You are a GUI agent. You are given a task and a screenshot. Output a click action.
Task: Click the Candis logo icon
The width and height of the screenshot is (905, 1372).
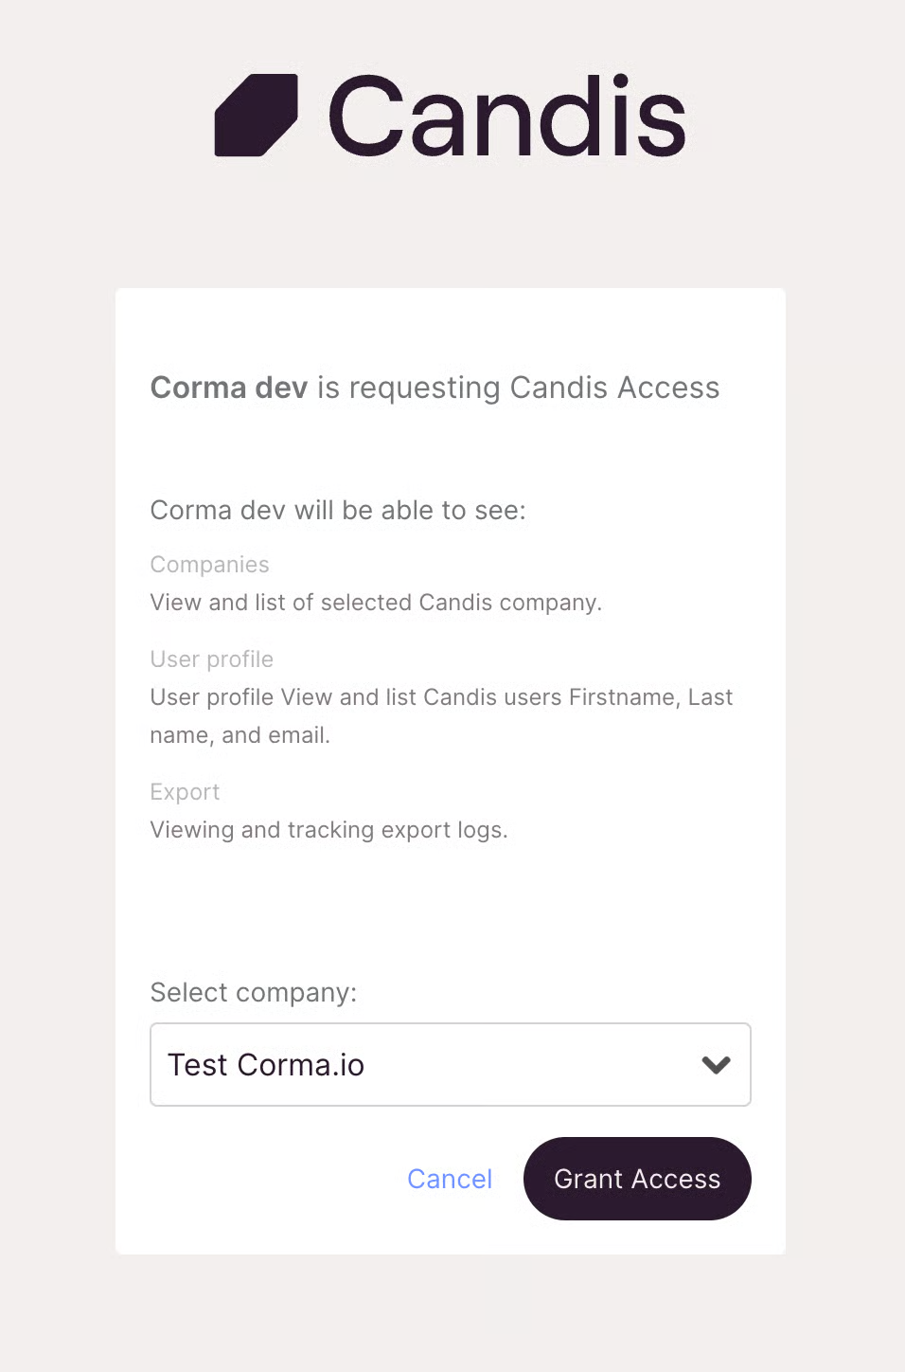256,116
